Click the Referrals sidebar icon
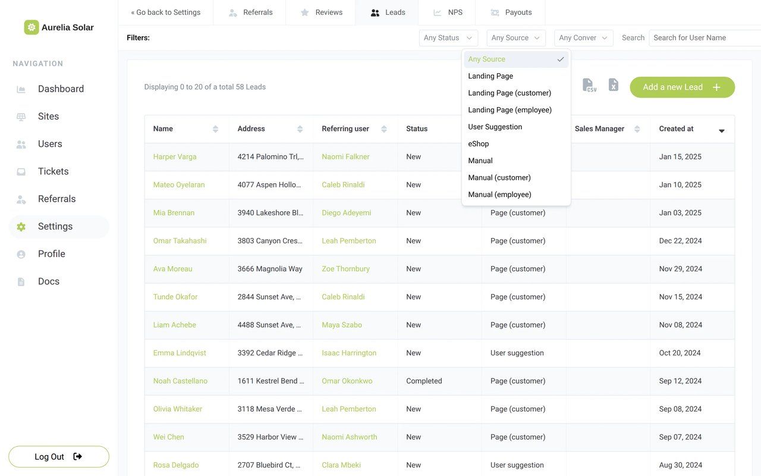 click(x=21, y=199)
